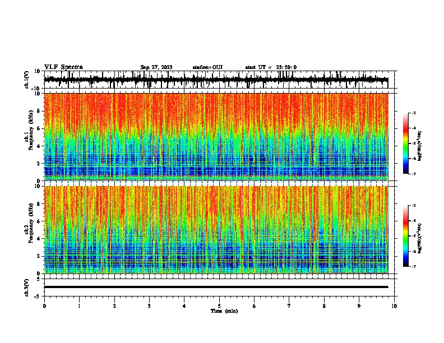This screenshot has height=343, width=444.
Task: Click the -3 label on ch.2 colorbar
Action: point(413,206)
